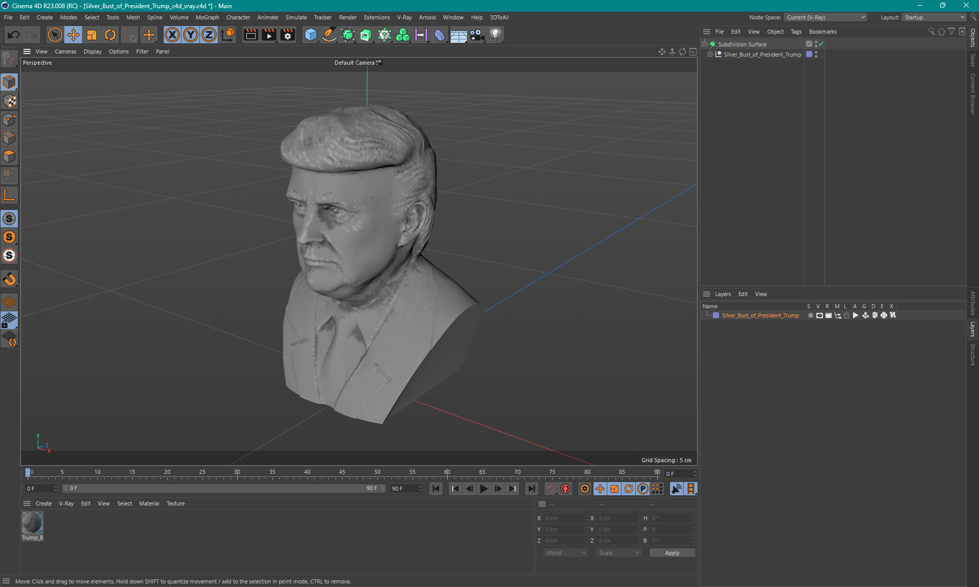979x587 pixels.
Task: Activate the Scale tool
Action: [92, 34]
